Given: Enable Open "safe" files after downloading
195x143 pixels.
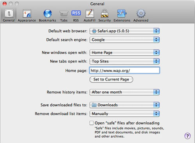Looking at the screenshot, I should pos(91,123).
